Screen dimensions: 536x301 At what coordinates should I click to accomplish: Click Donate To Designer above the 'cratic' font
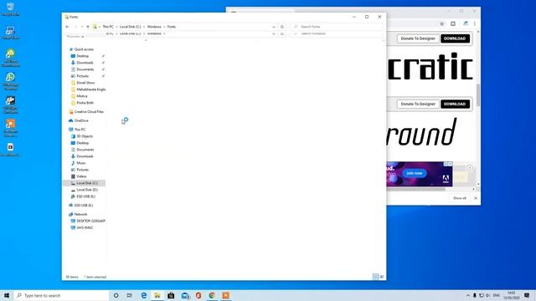[x=418, y=38]
